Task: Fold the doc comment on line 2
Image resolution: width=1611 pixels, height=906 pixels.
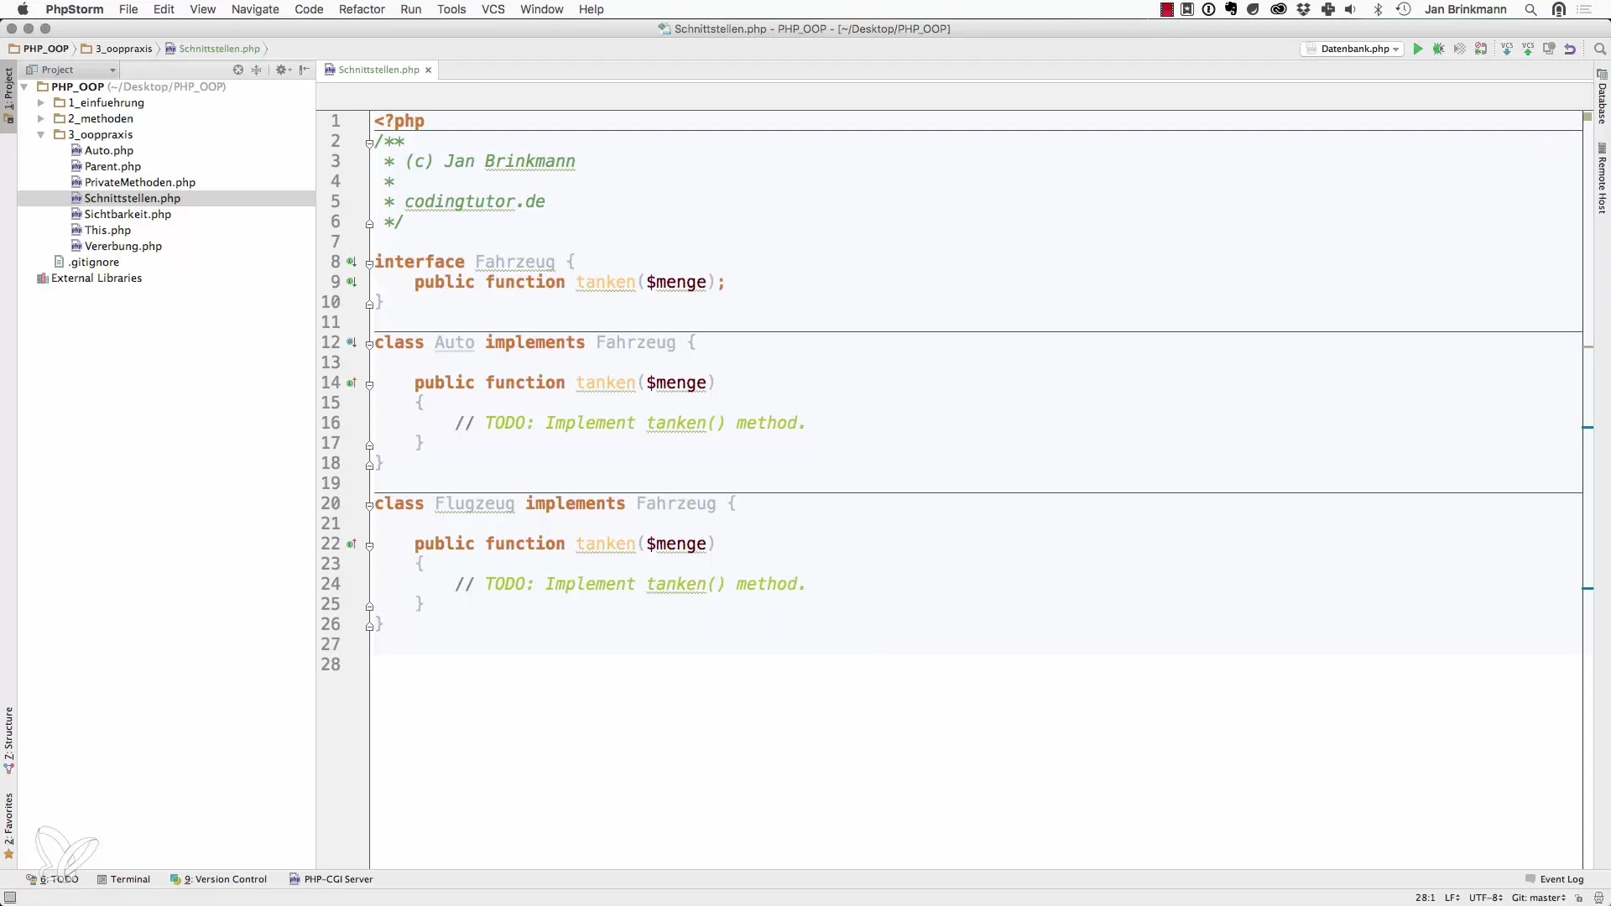Action: (x=369, y=143)
